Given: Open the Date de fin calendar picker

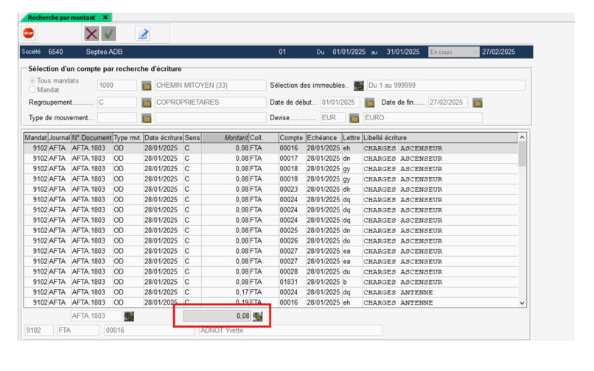Looking at the screenshot, I should [x=478, y=103].
